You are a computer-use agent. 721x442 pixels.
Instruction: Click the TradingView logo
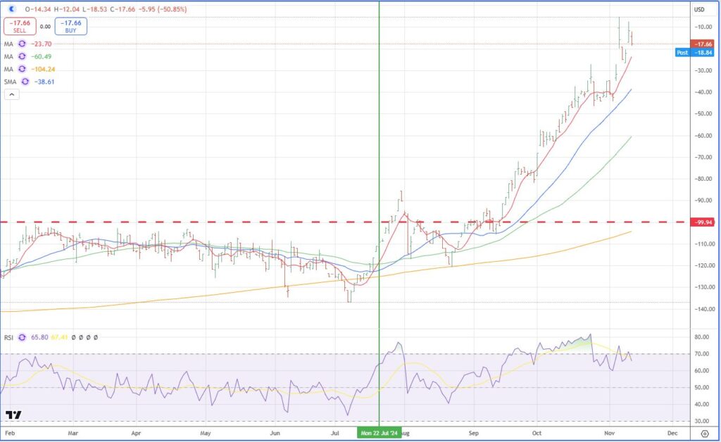pos(13,415)
